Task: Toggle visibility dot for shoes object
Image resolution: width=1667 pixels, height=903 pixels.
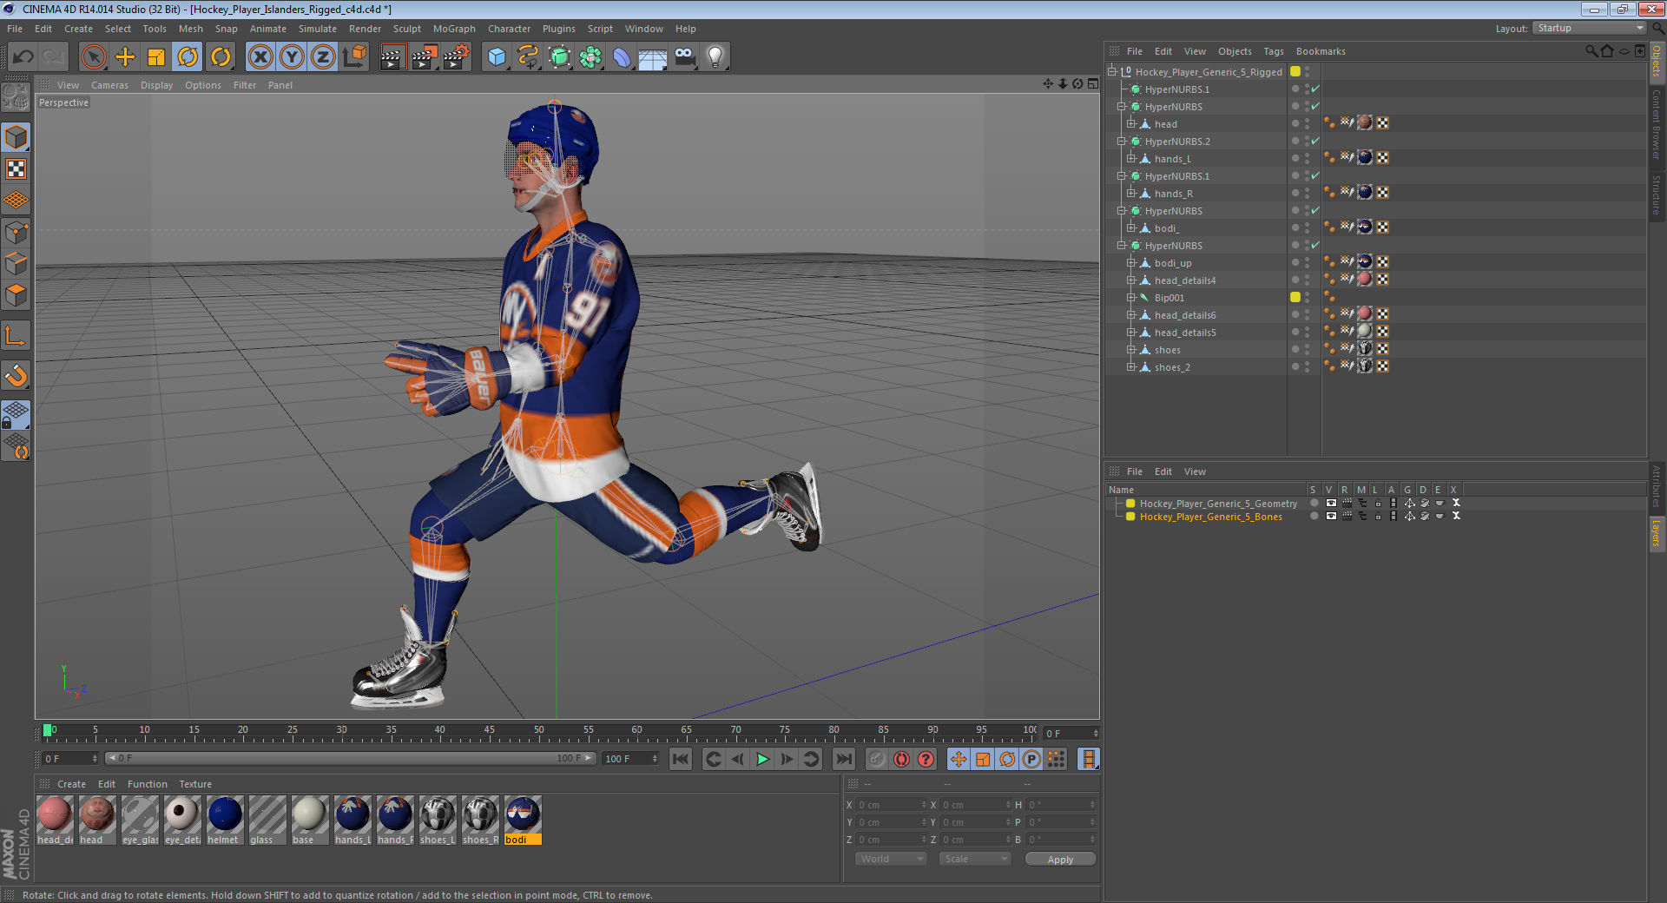Action: pyautogui.click(x=1295, y=348)
